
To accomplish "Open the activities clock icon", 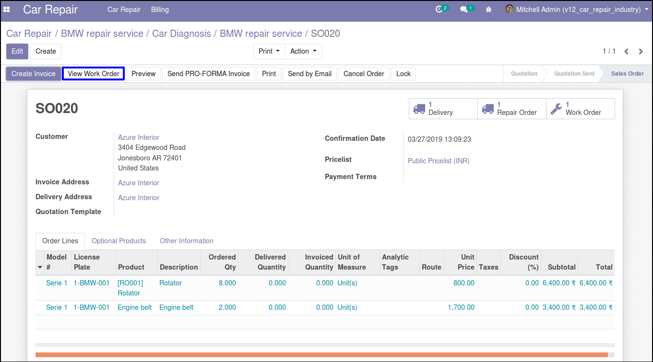I will pos(439,9).
